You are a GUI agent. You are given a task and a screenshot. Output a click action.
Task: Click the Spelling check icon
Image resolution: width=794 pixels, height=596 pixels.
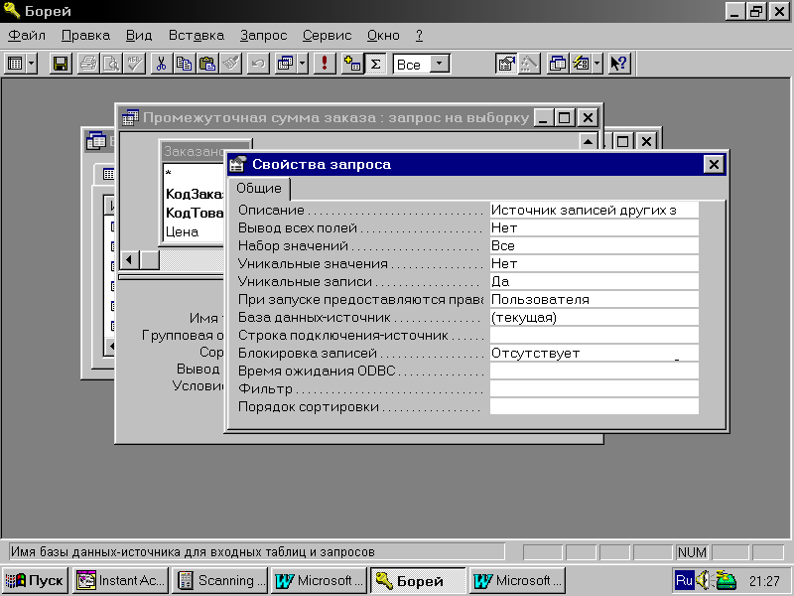[x=134, y=64]
